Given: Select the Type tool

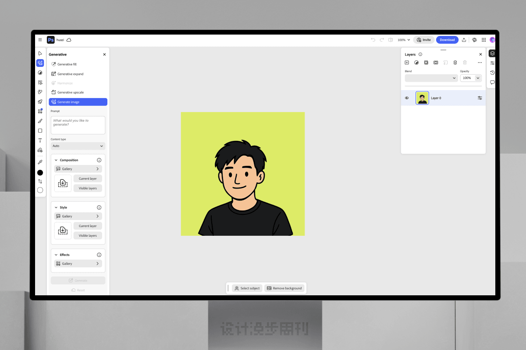Looking at the screenshot, I should click(40, 140).
